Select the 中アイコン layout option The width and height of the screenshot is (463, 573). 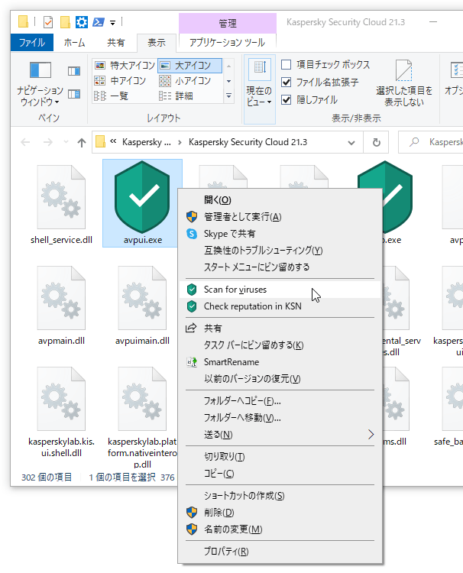(120, 81)
